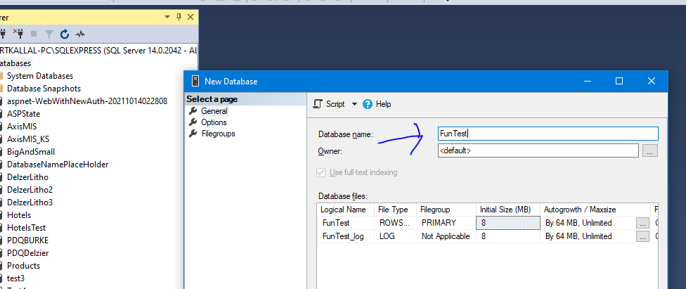Viewport: 686px width, 289px height.
Task: Click the wrench icon beside General
Action: (x=193, y=111)
